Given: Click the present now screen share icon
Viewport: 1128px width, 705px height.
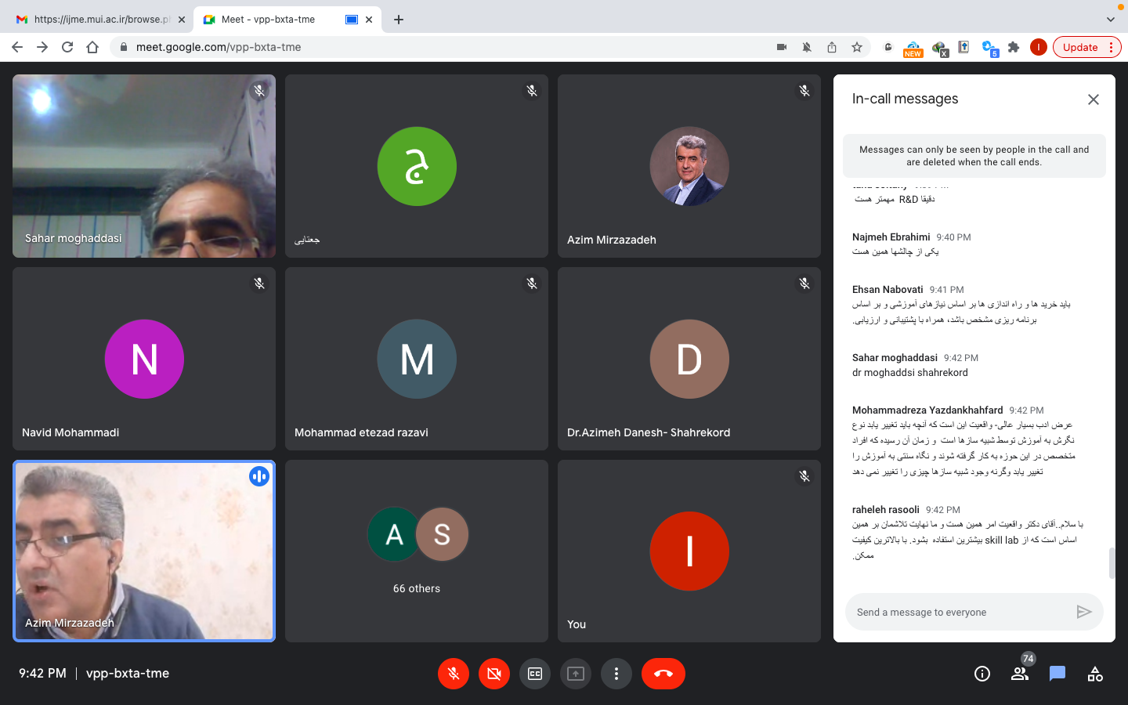Looking at the screenshot, I should 576,674.
